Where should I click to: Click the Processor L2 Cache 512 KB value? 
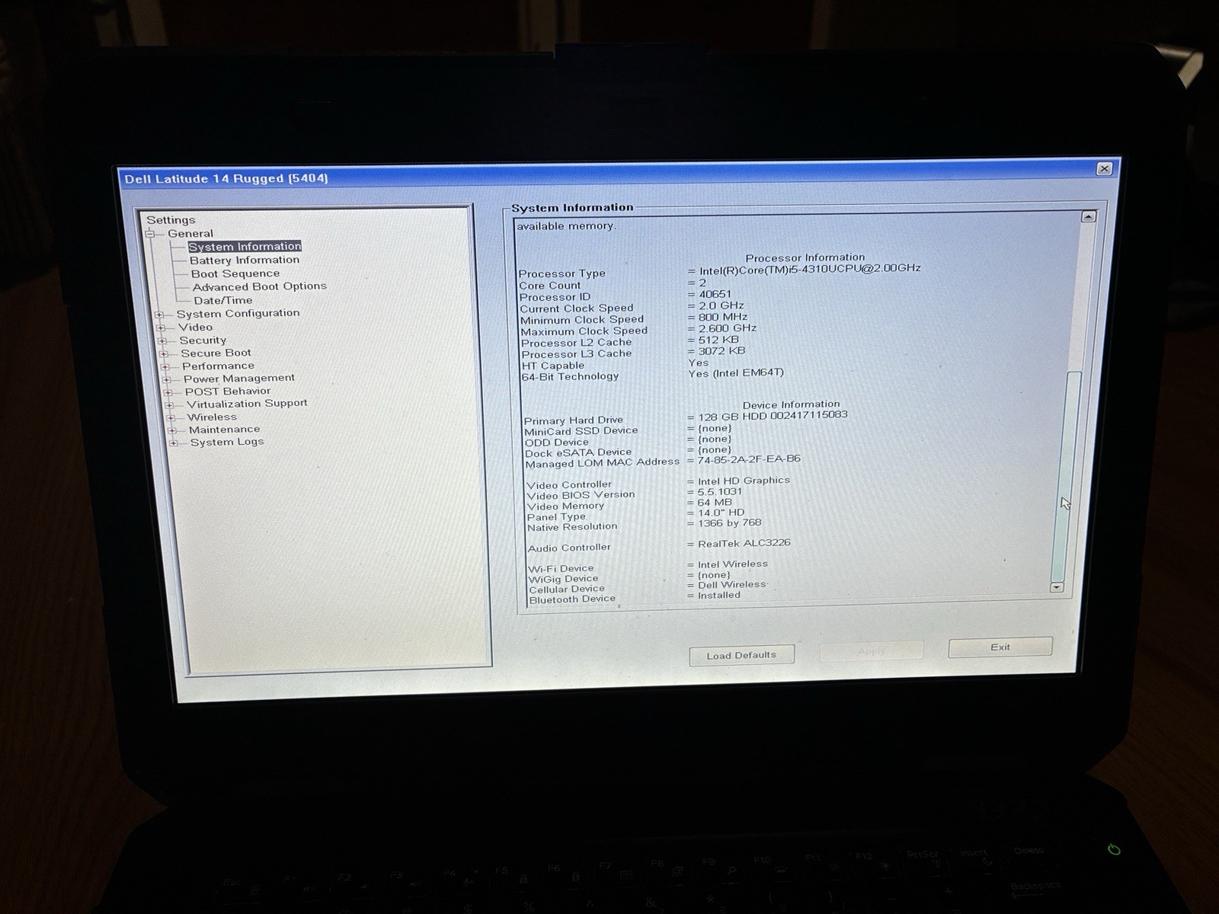click(x=719, y=340)
